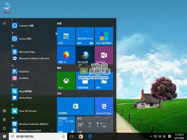Viewport: 187px width, 140px height.
Task: Jump to letter C in app list
Action: (x=12, y=20)
